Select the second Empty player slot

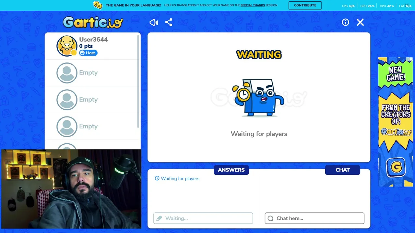point(93,100)
